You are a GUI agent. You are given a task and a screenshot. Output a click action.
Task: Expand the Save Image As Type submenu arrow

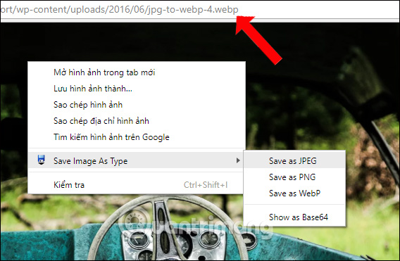238,160
